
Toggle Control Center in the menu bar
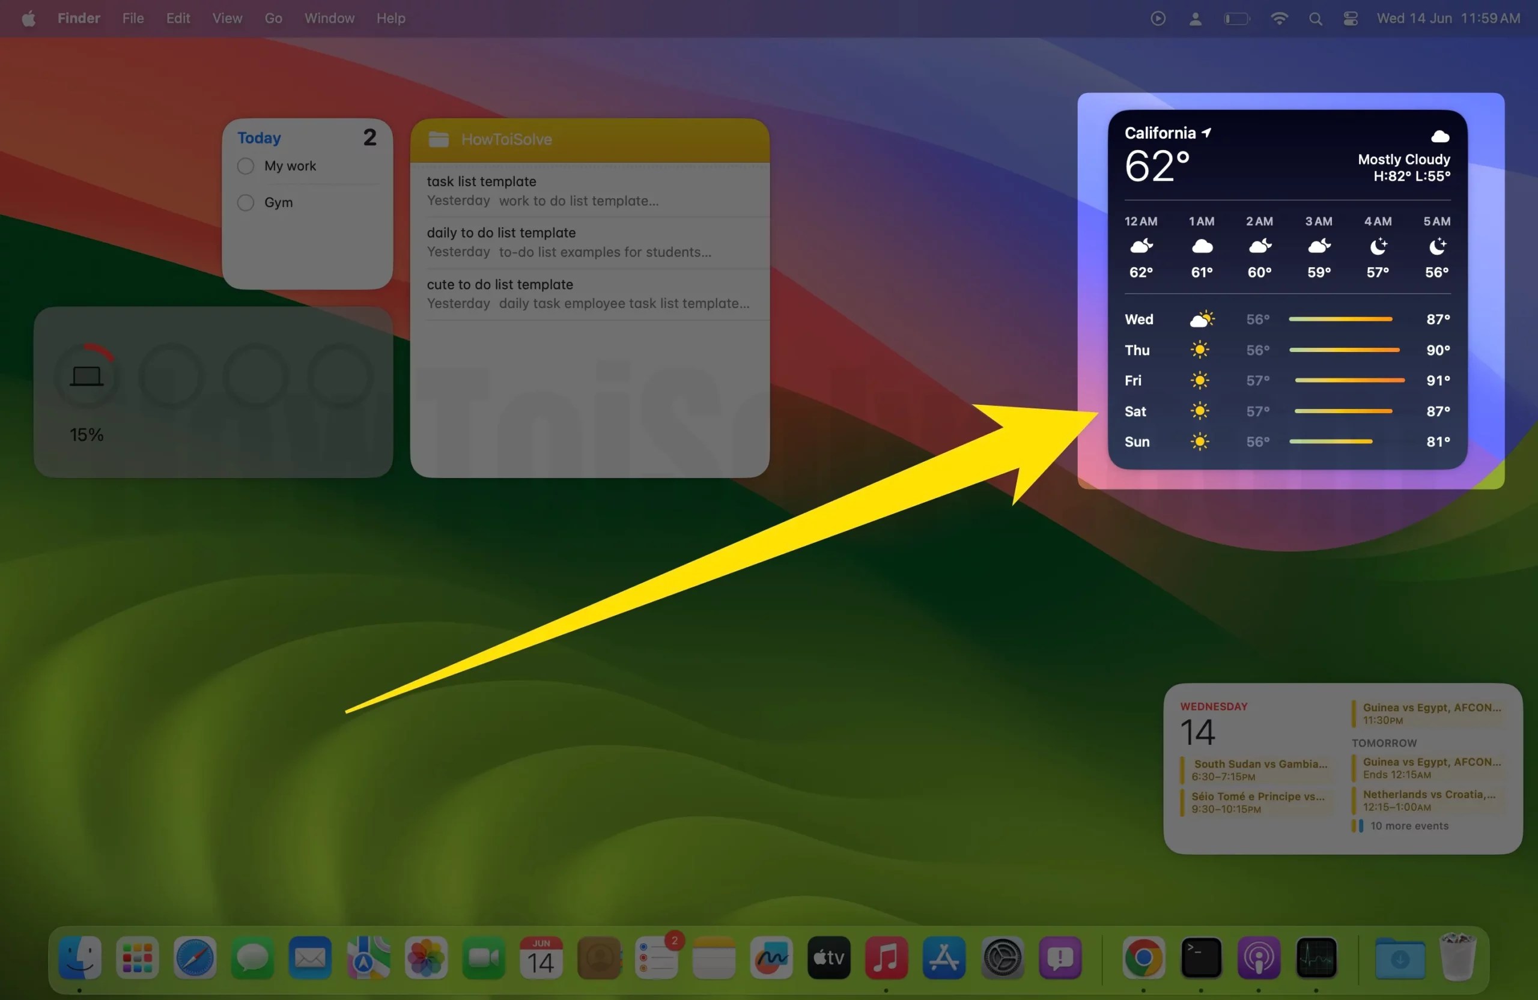pyautogui.click(x=1349, y=18)
